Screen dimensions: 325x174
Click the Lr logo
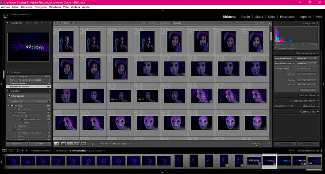(x=6, y=16)
